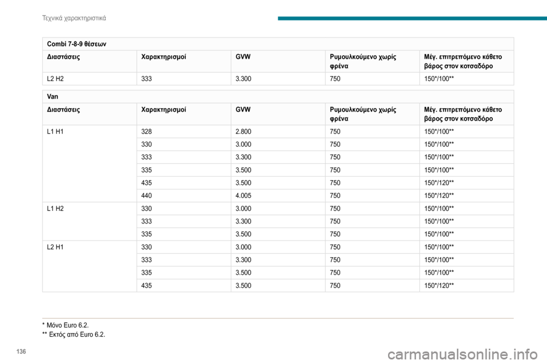The width and height of the screenshot is (547, 364).
Task: Select the Εκτός από Euro 6.2 footnote
Action: (x=74, y=335)
